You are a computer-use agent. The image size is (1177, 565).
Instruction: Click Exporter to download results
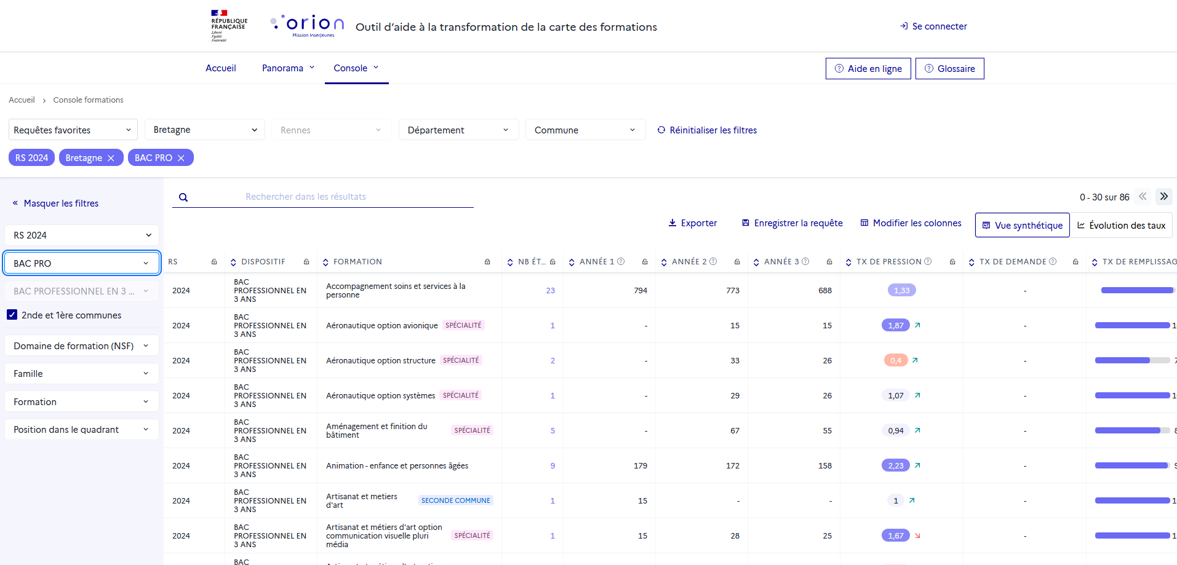693,223
